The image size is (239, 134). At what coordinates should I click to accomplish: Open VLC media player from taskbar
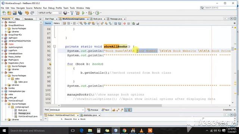coord(142,131)
